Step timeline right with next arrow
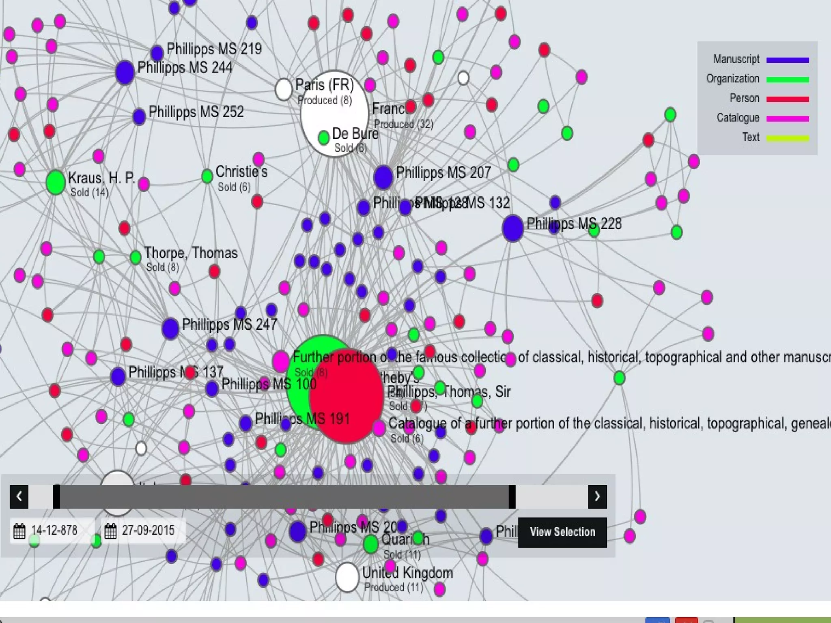This screenshot has height=623, width=831. tap(597, 496)
